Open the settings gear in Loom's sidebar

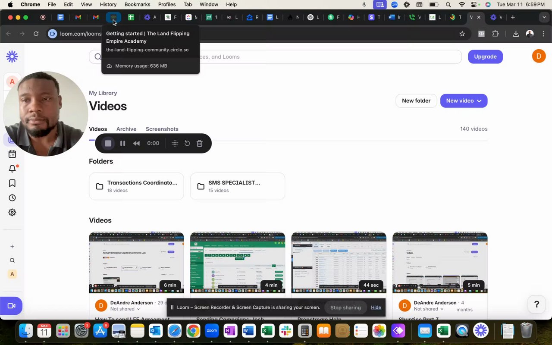[x=12, y=213]
